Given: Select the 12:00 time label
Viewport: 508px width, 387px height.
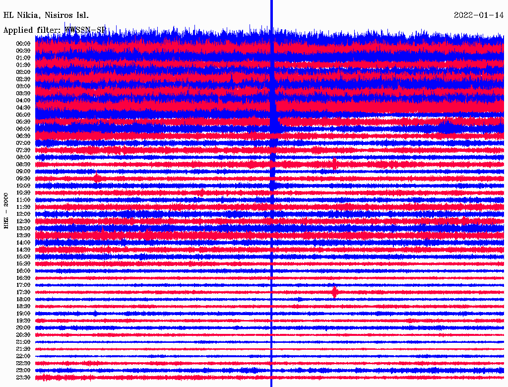Looking at the screenshot, I should (23, 214).
